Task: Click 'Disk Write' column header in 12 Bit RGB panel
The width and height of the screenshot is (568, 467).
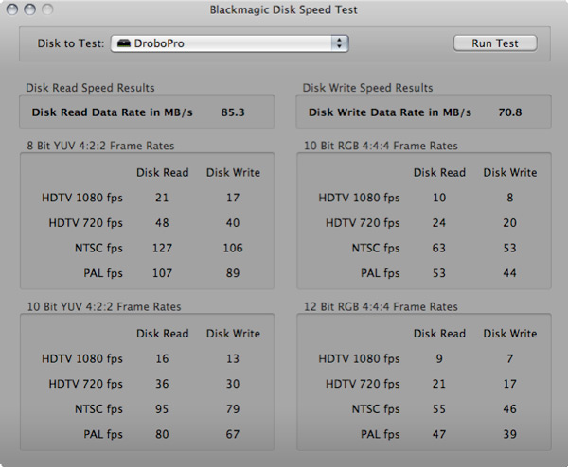Action: click(510, 334)
